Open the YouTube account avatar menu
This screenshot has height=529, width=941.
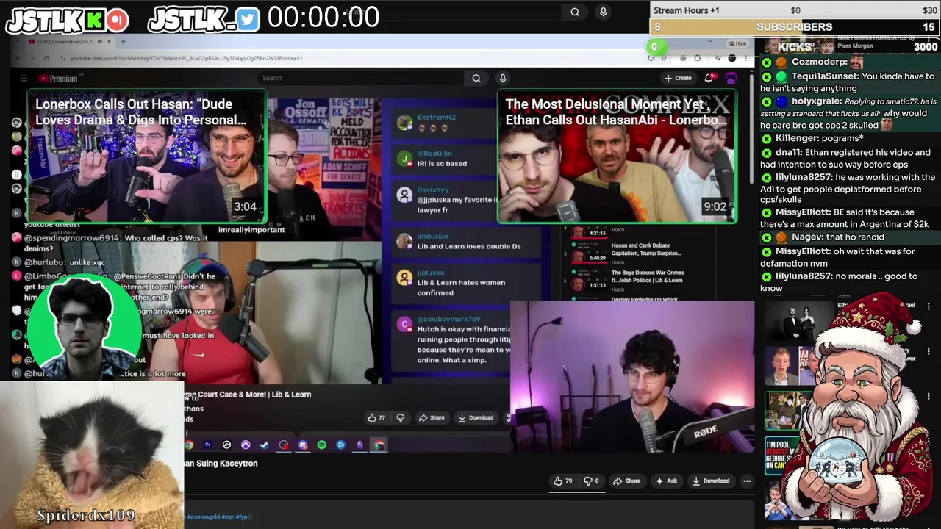731,78
